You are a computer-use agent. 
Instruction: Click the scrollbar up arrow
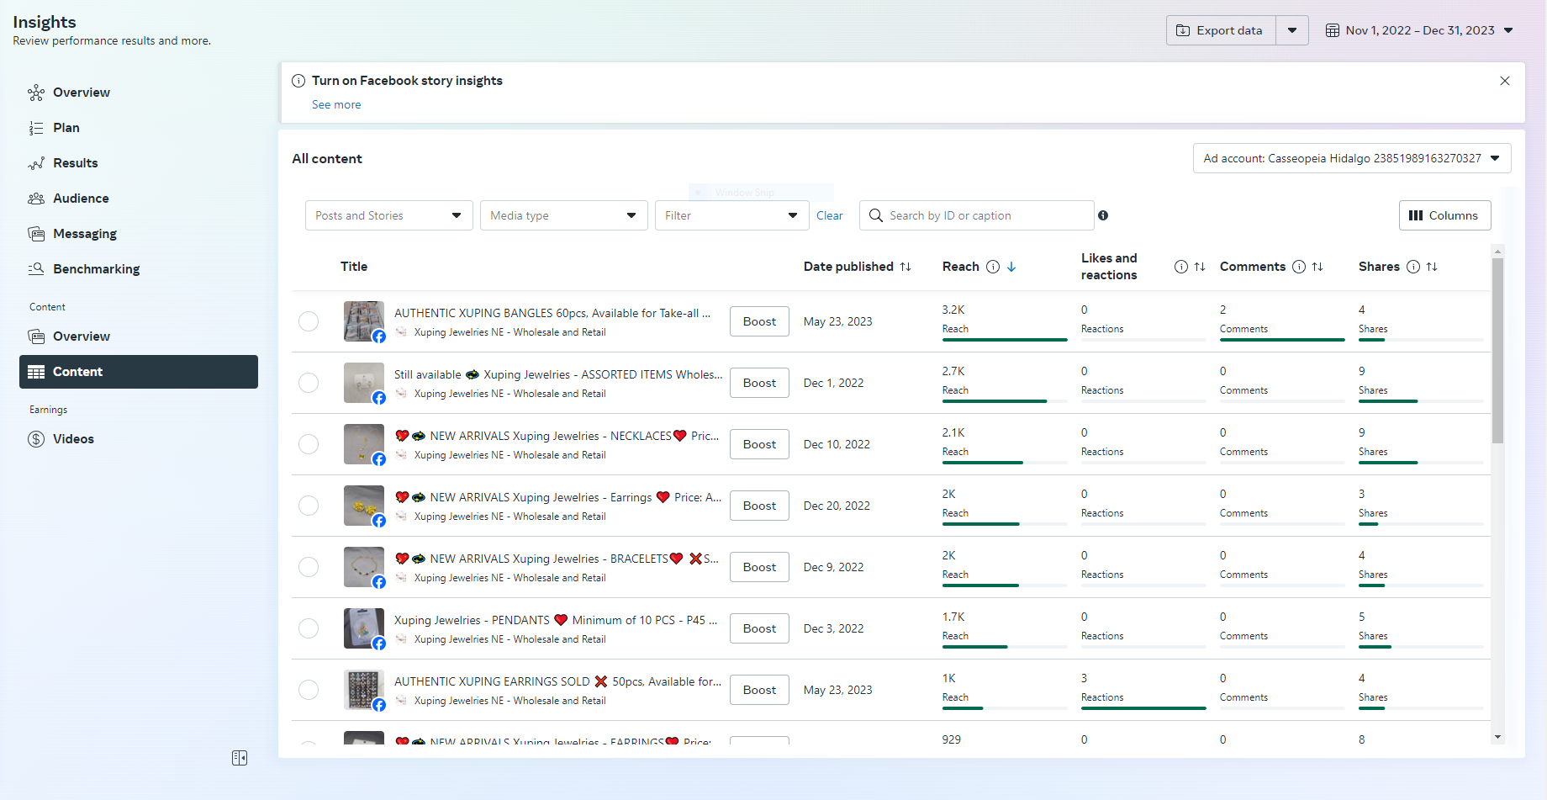[x=1497, y=251]
